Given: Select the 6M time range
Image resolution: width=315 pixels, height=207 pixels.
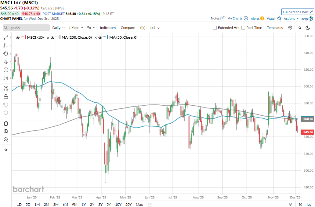Looking at the screenshot, I should coord(65,204).
